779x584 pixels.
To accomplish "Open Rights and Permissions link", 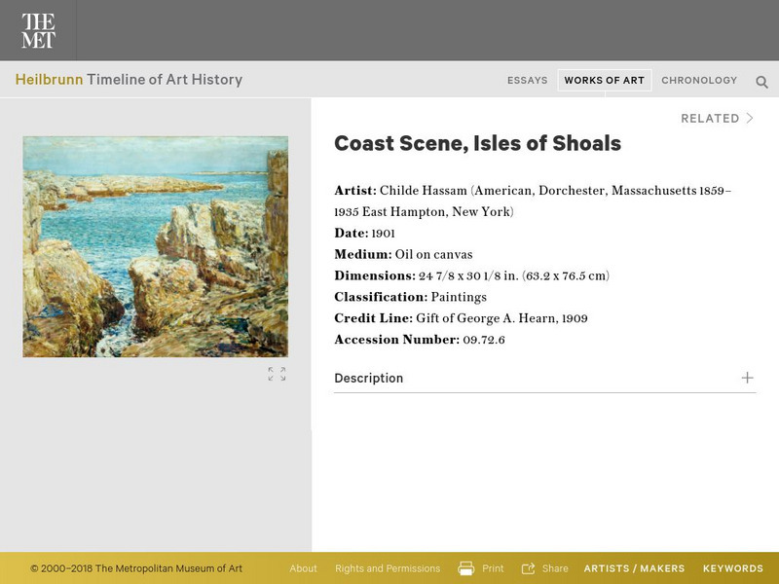I will [x=388, y=568].
